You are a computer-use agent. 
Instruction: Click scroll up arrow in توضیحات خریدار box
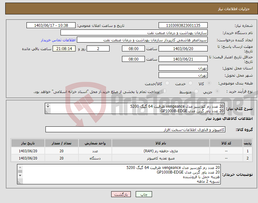point(20,167)
